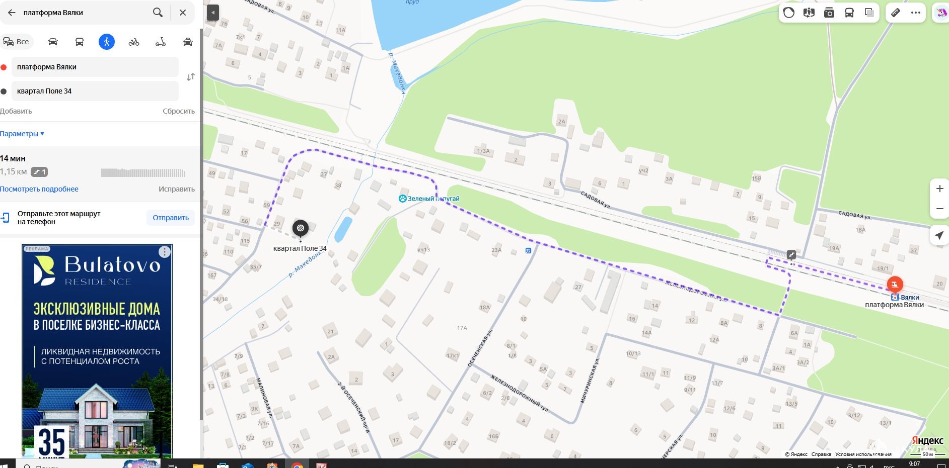
Task: Click the Отправить button
Action: pos(171,218)
